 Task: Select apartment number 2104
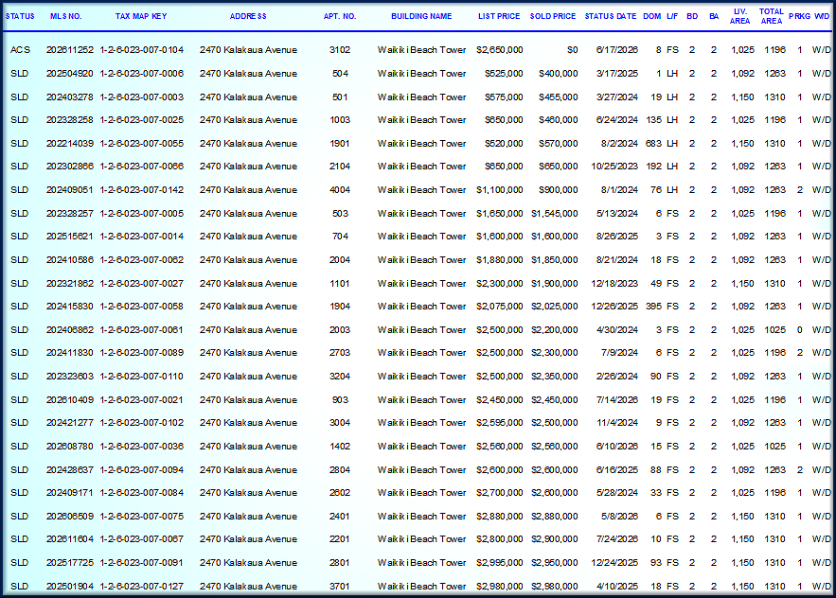pos(340,167)
